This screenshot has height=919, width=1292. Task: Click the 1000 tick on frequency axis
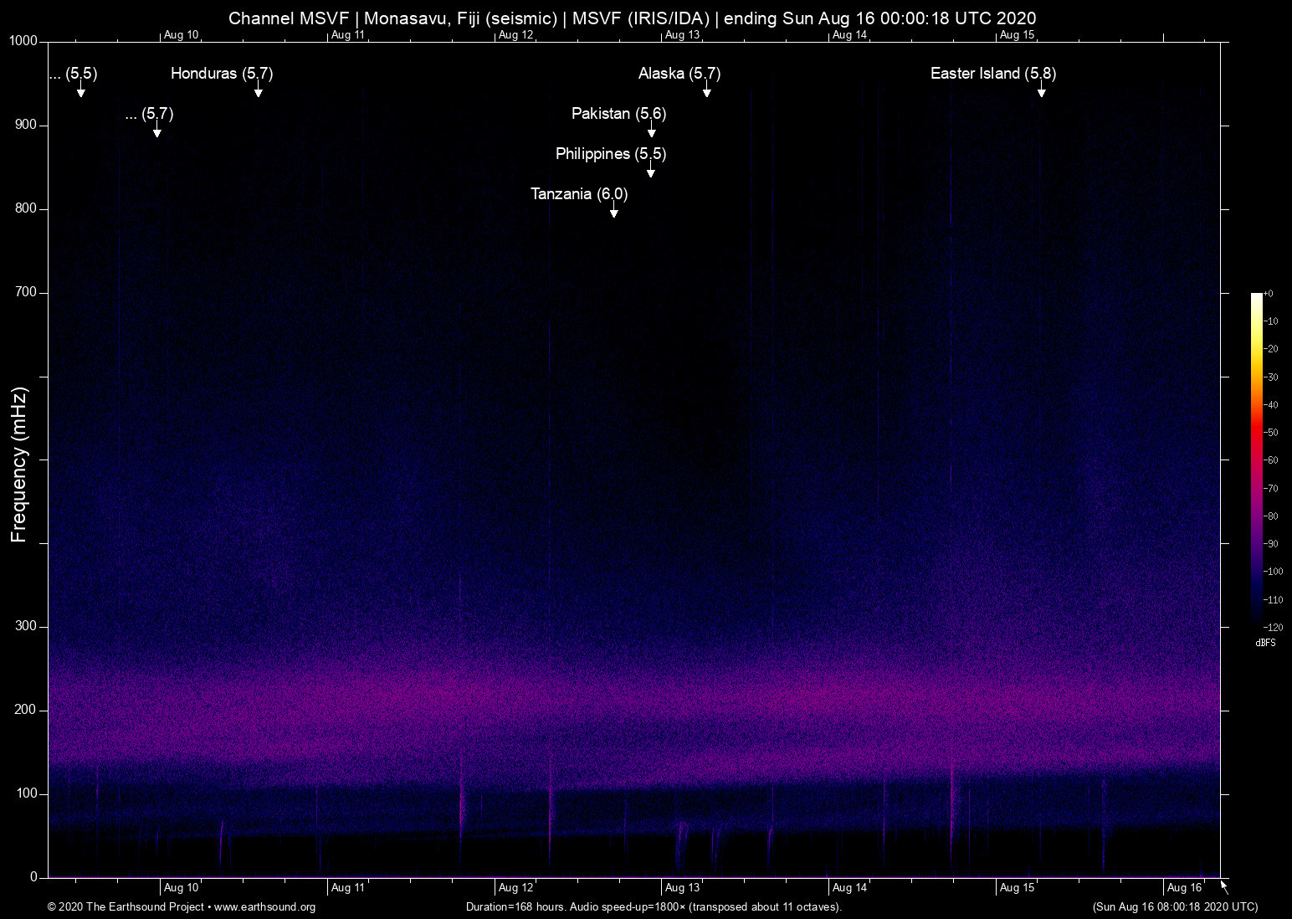click(x=23, y=41)
